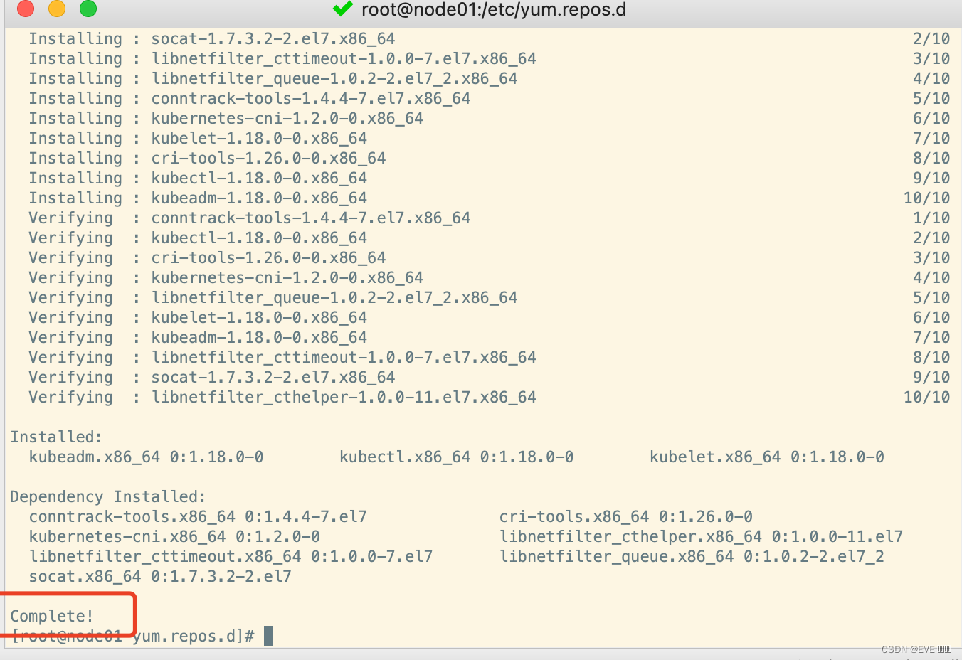The width and height of the screenshot is (962, 660).
Task: Click the 'yum.repos.d]#' shell prompt text
Action: pyautogui.click(x=194, y=637)
